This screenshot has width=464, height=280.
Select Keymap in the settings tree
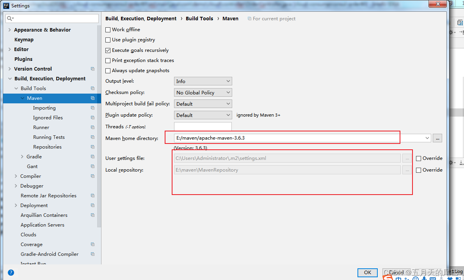[24, 40]
